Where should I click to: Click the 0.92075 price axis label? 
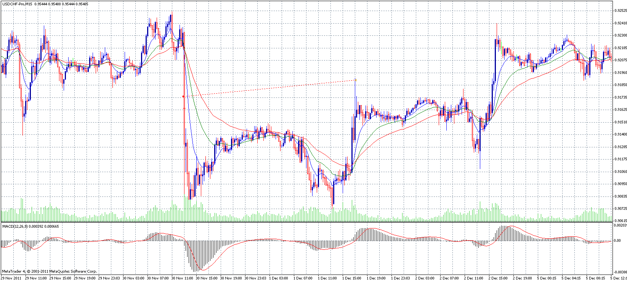click(x=621, y=60)
